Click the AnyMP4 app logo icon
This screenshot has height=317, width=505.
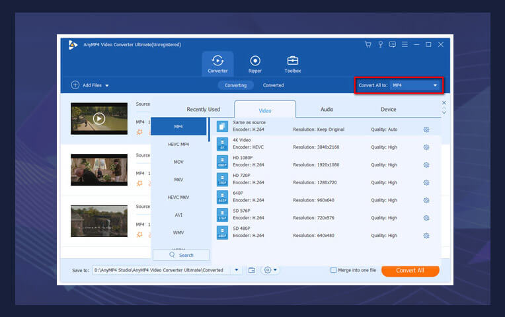pos(73,45)
